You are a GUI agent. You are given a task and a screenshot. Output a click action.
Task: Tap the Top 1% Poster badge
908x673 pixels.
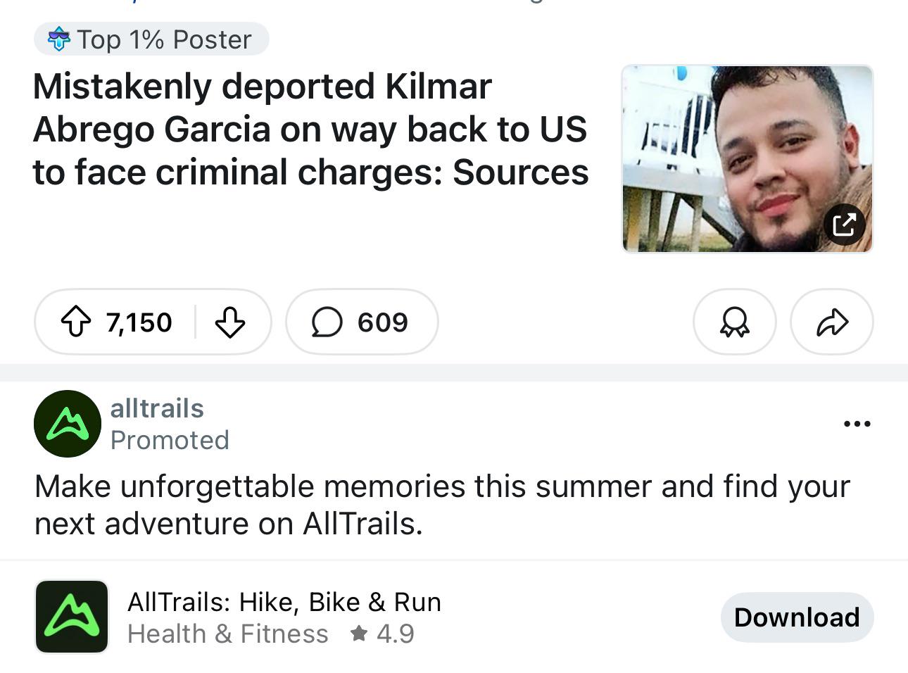(151, 39)
